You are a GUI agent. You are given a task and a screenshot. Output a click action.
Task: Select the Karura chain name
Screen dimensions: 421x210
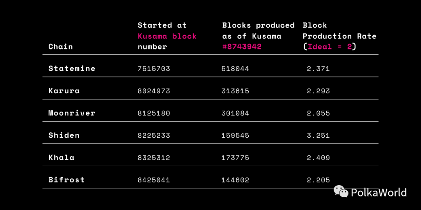(64, 91)
